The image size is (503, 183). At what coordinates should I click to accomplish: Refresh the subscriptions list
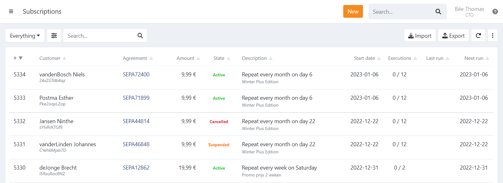[x=478, y=36]
